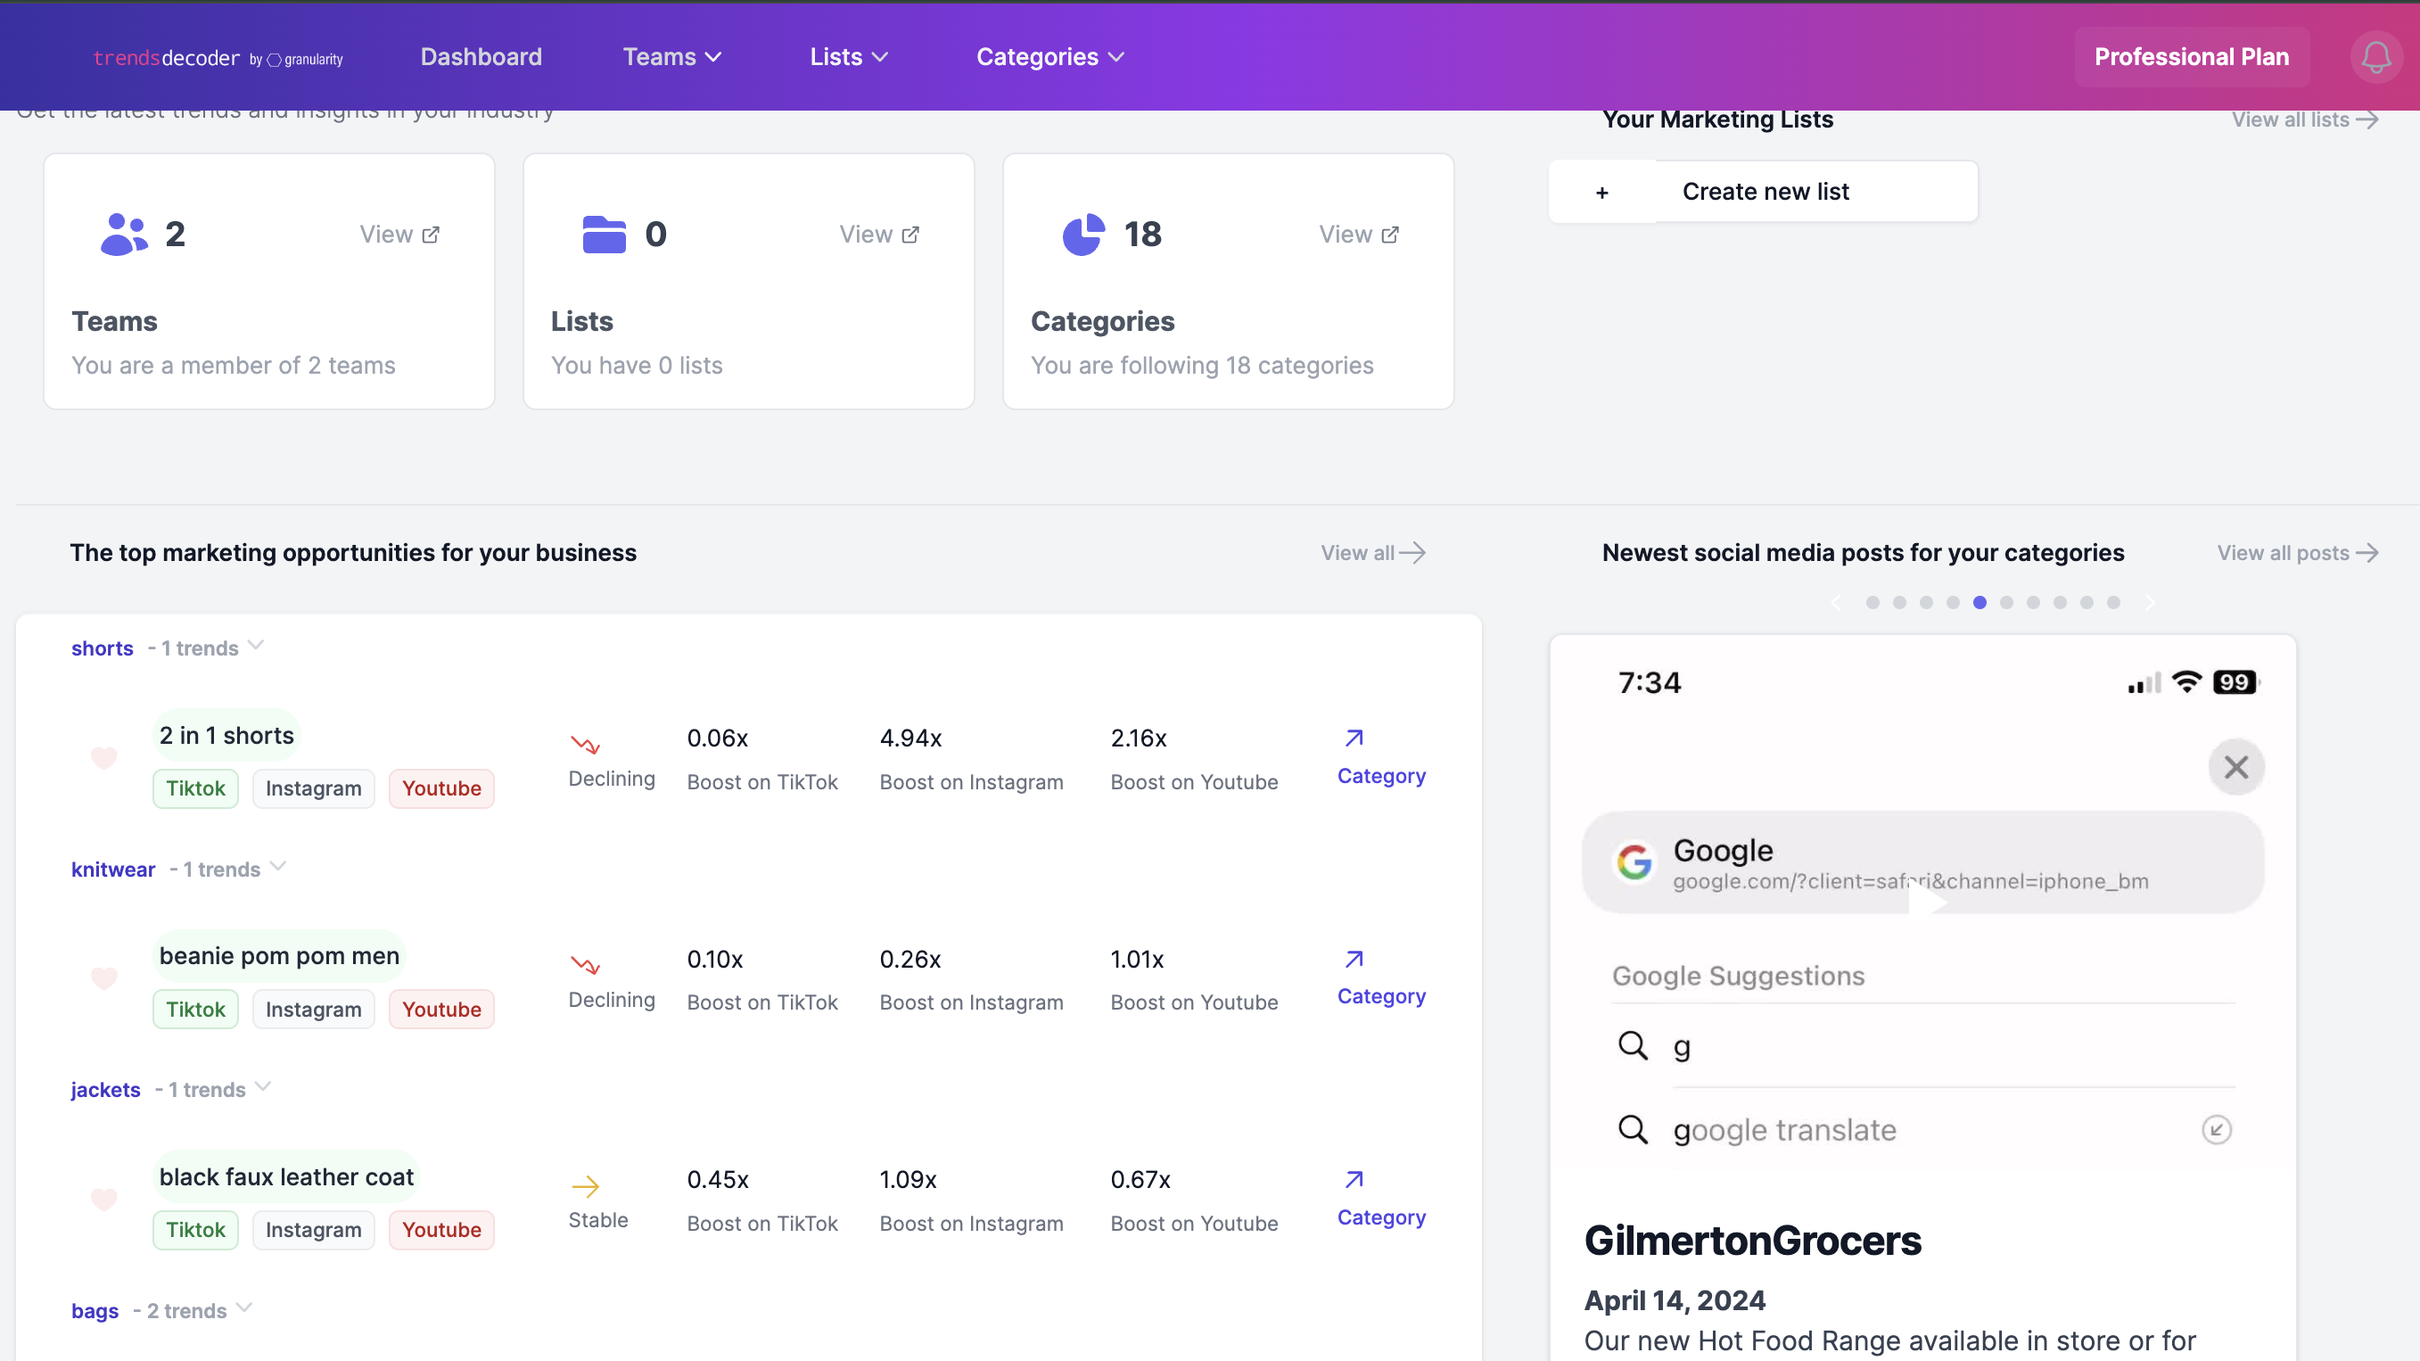The height and width of the screenshot is (1361, 2420).
Task: Open the notifications bell icon
Action: [2375, 57]
